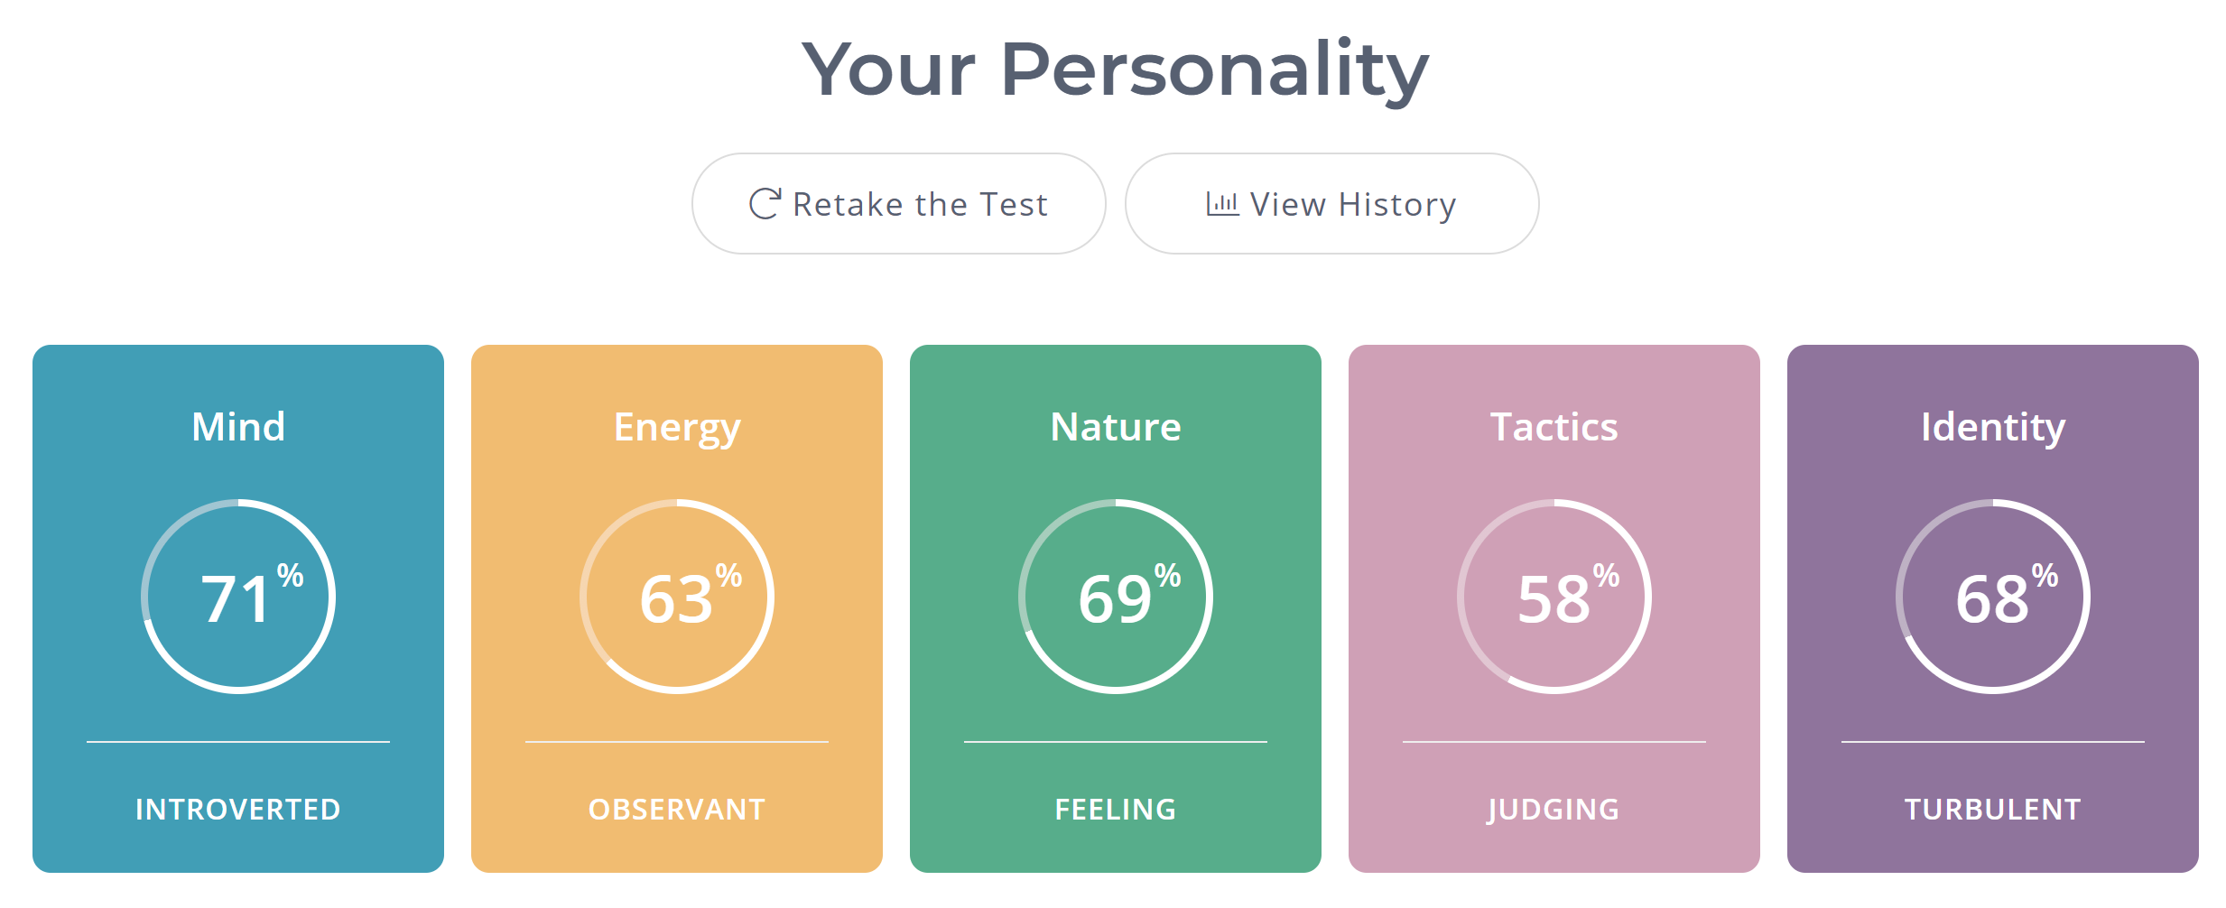The width and height of the screenshot is (2226, 908).
Task: Select the 69% Nature progress ring
Action: (1116, 597)
